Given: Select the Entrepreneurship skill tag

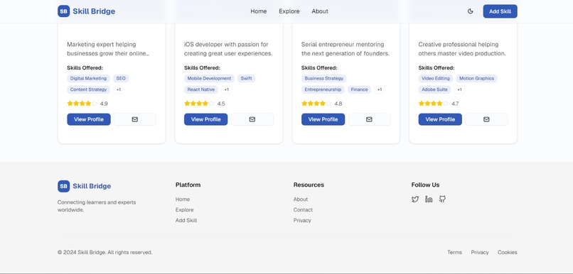Looking at the screenshot, I should [x=323, y=89].
